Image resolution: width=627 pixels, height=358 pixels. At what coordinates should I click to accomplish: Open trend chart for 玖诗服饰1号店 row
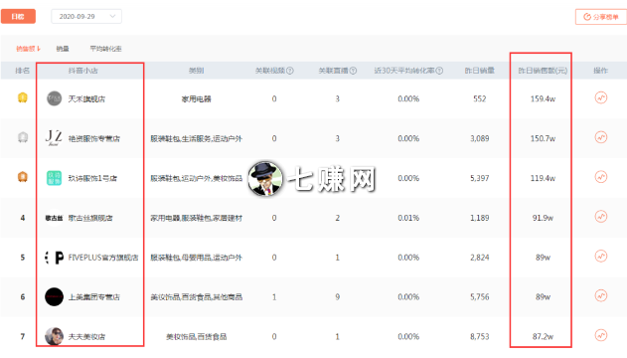point(600,177)
